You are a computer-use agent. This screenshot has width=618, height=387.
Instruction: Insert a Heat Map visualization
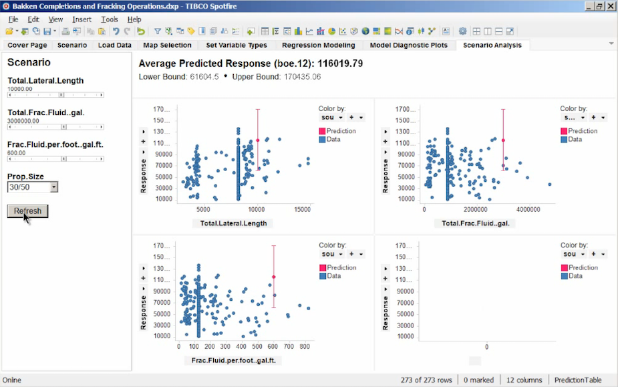388,31
